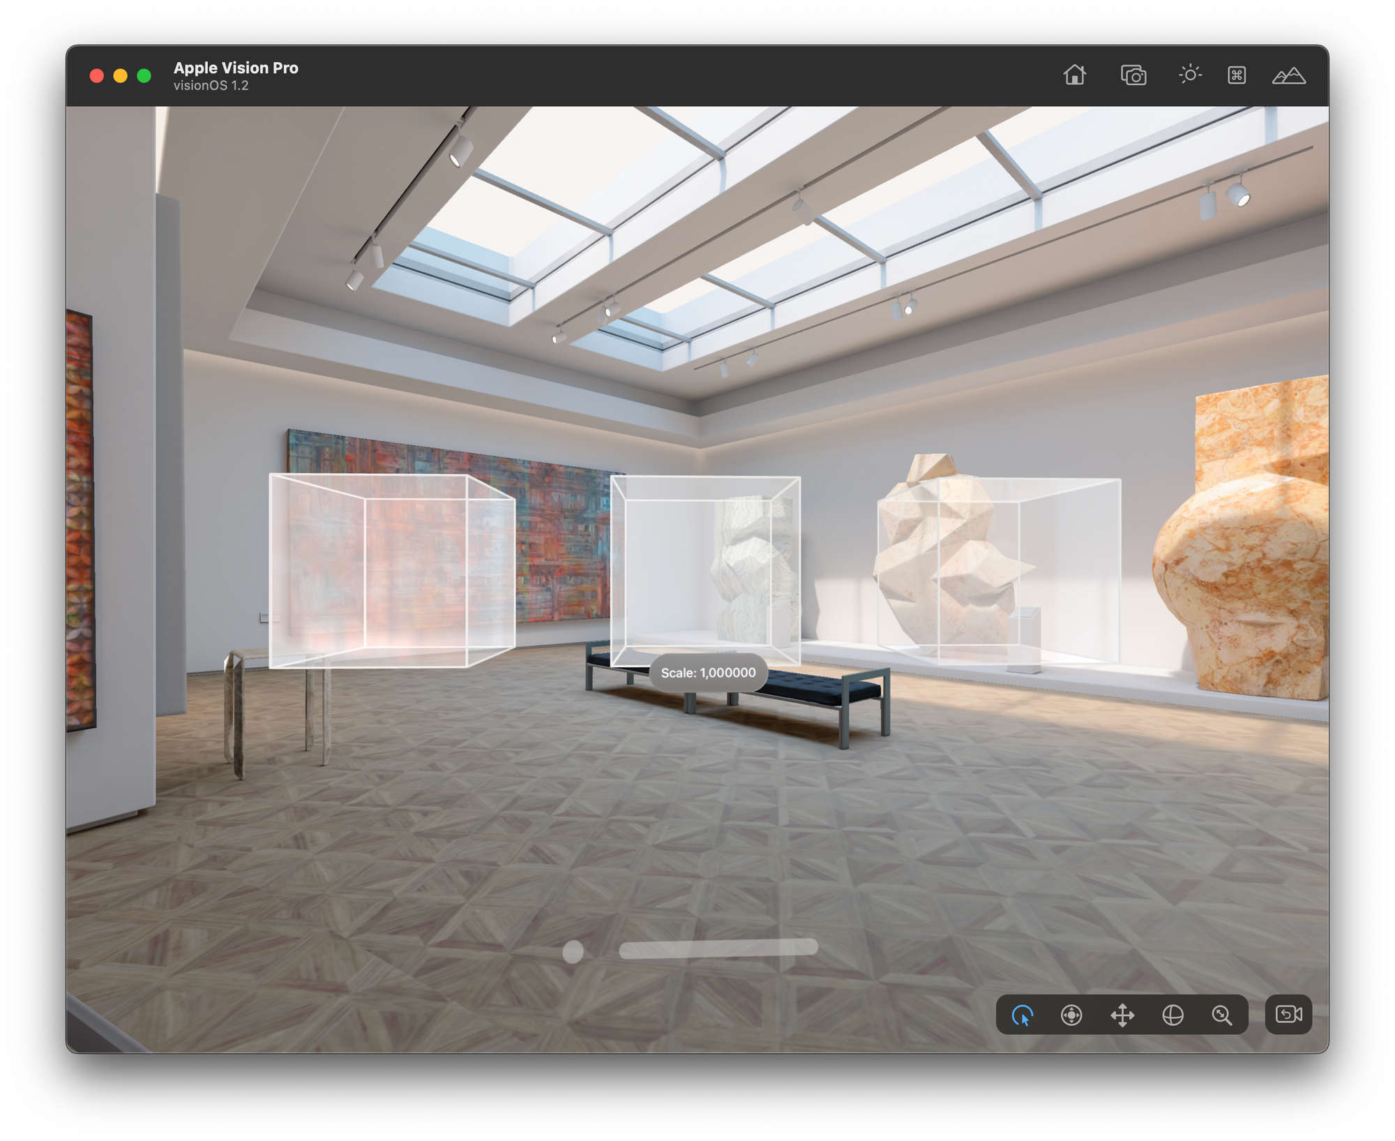1395x1141 pixels.
Task: Capture a screenshot with the camera icon
Action: (x=1133, y=75)
